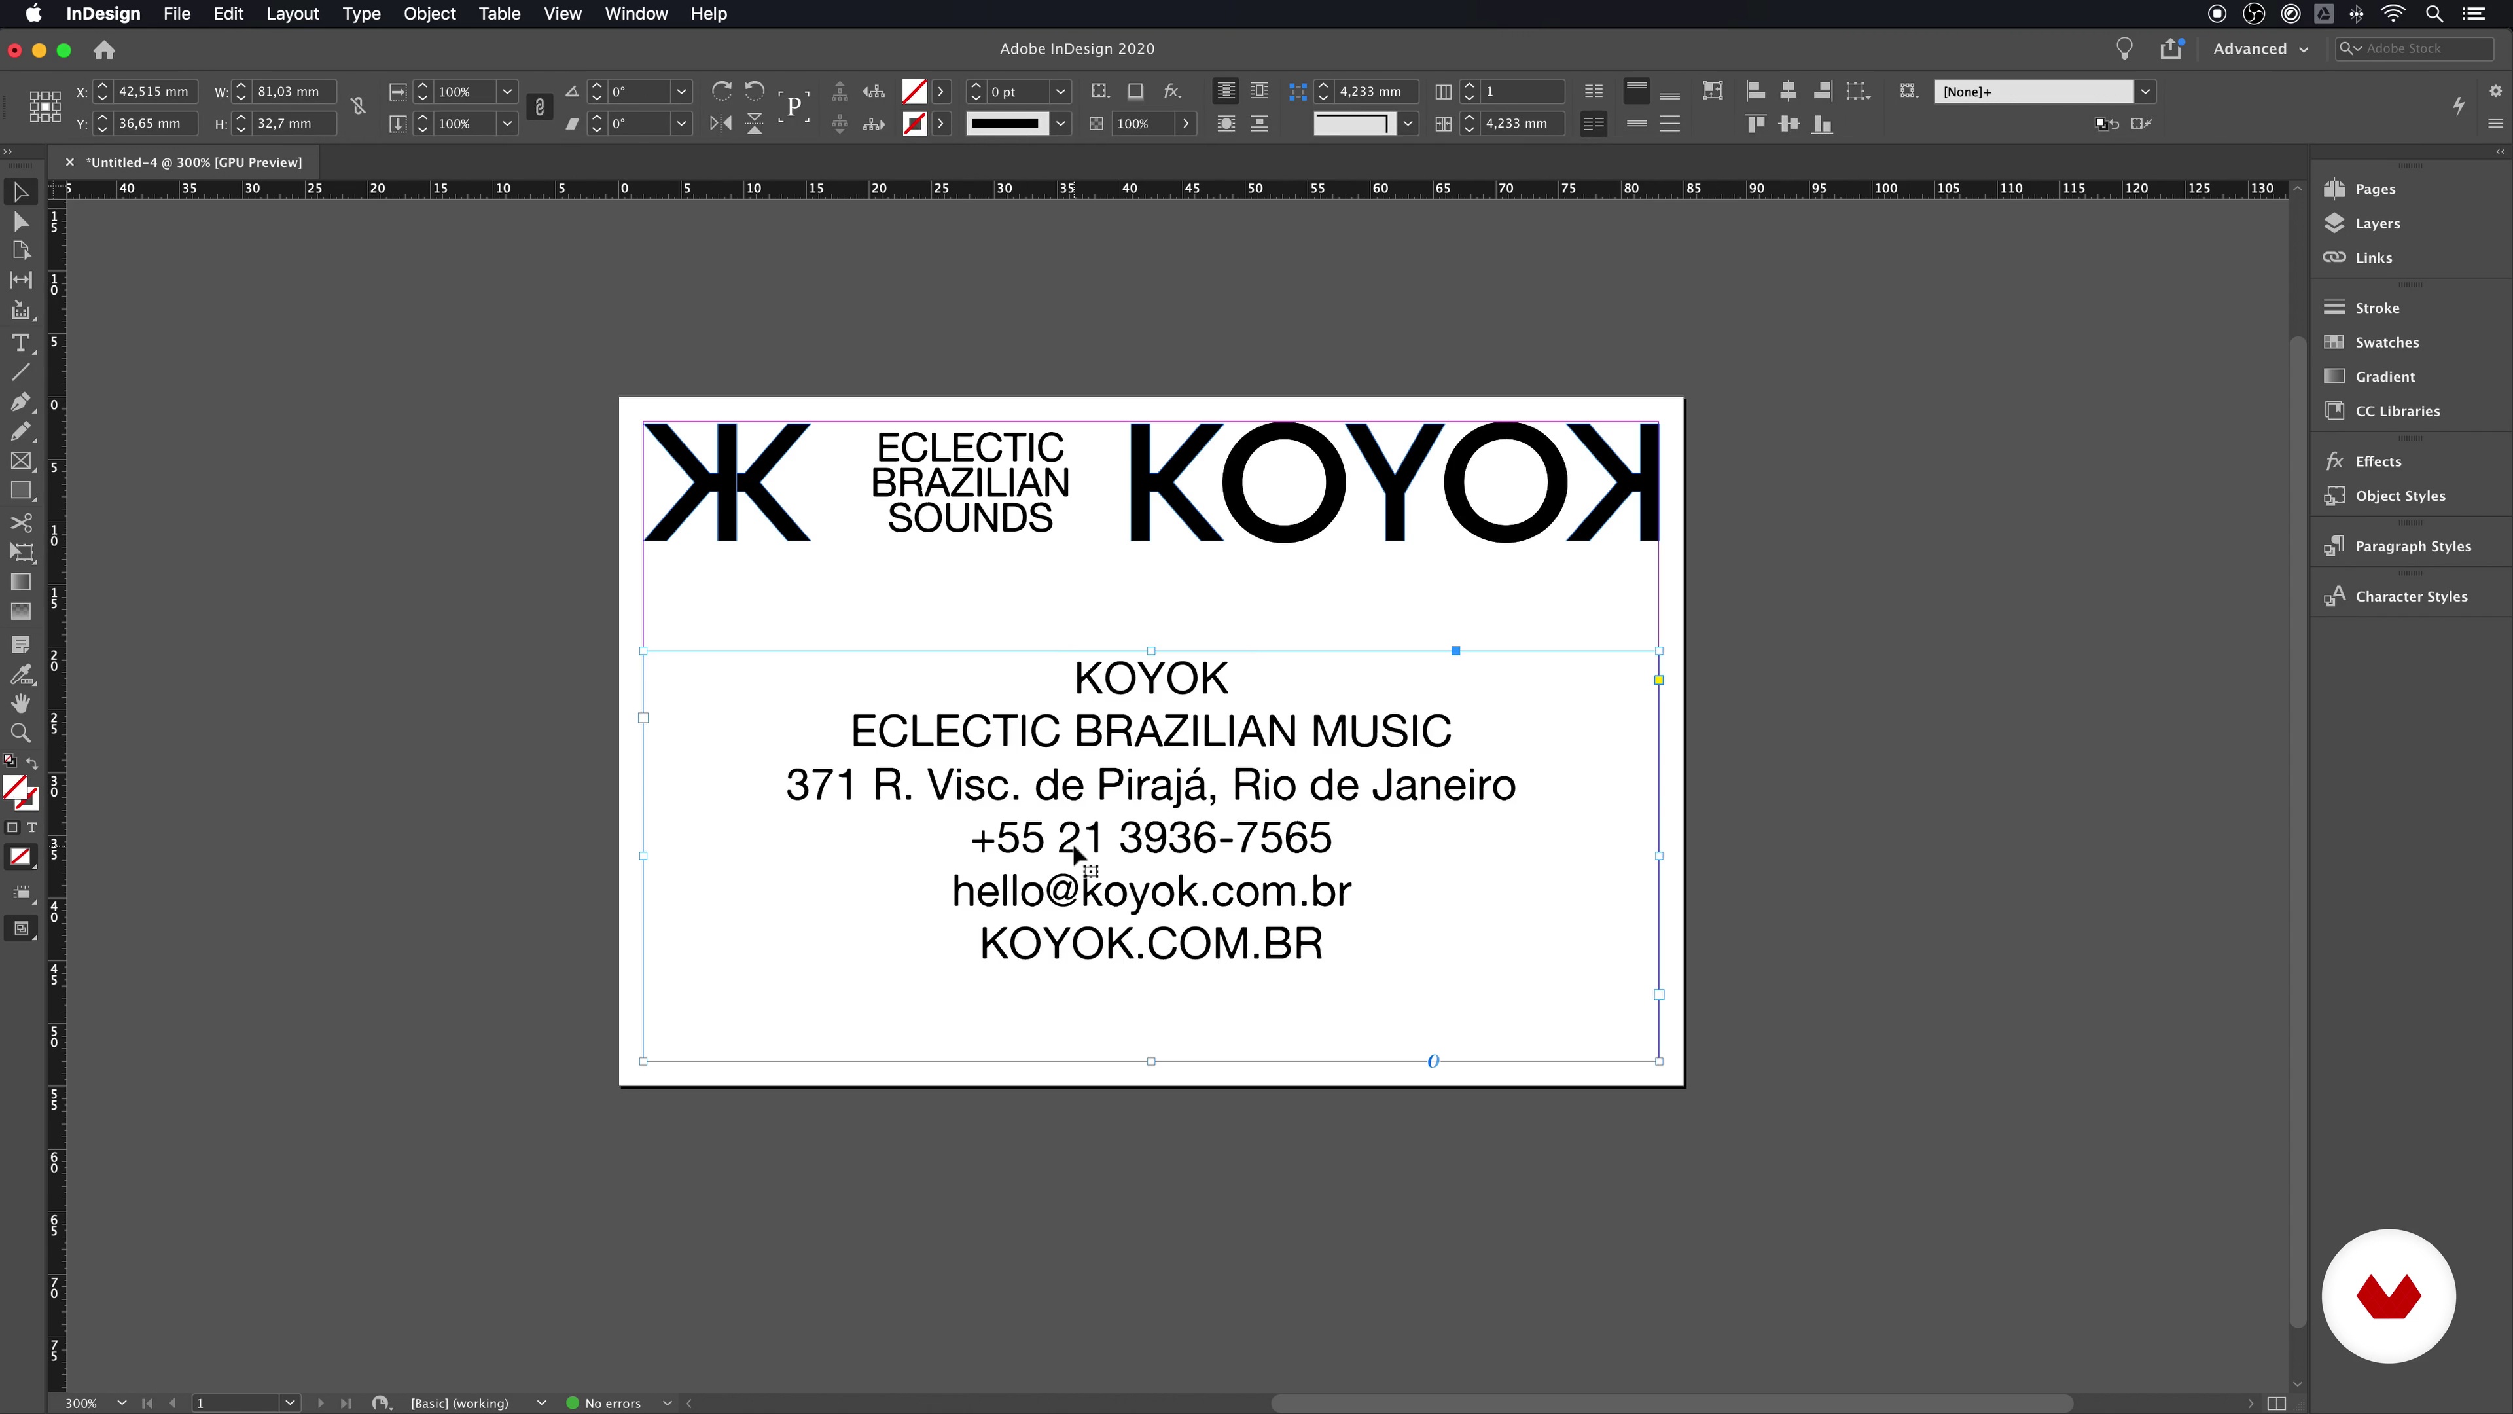
Task: Select the Gap tool
Action: 20,280
